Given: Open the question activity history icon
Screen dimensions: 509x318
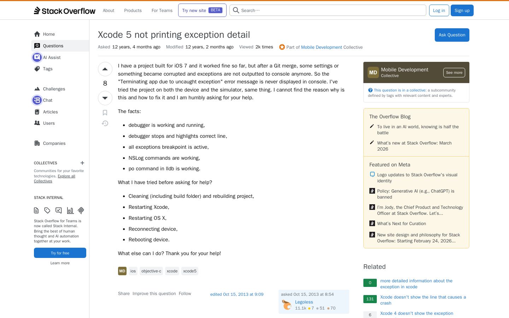Looking at the screenshot, I should [105, 123].
